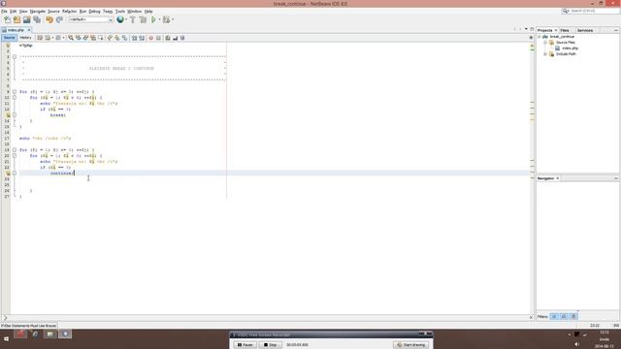Click the Open Project toolbar icon
Screen dimensions: 621x349
tap(26, 19)
